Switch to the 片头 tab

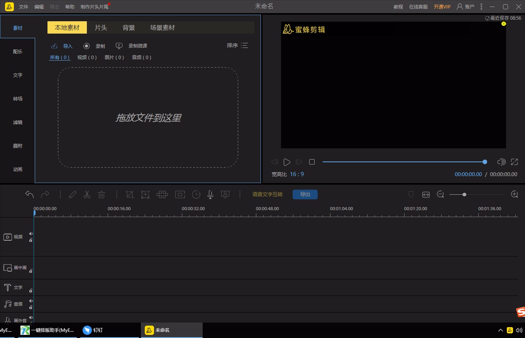click(101, 28)
